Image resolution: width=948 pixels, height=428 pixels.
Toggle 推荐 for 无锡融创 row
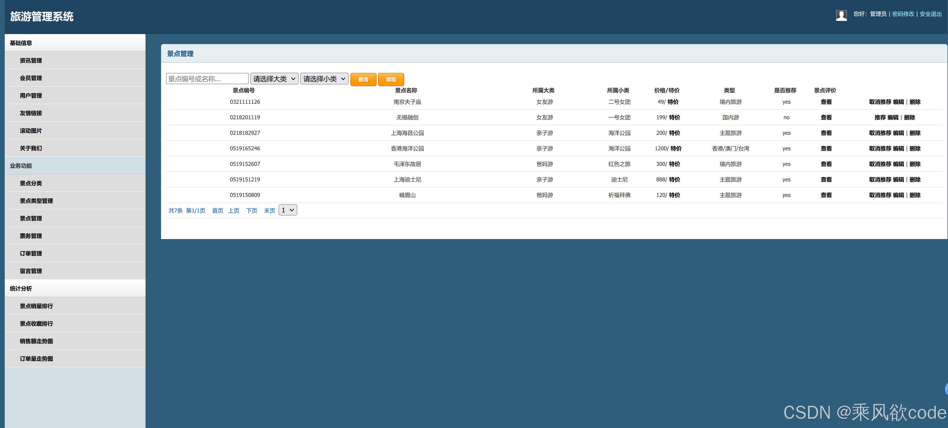(880, 118)
